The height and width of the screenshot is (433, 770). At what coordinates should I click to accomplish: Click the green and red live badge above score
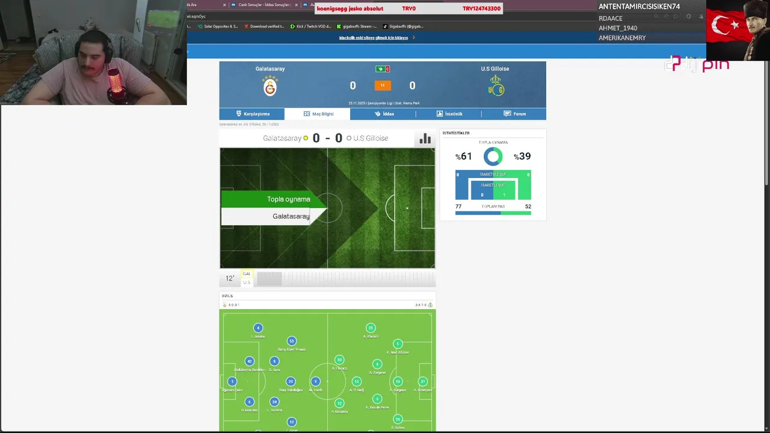tap(383, 69)
